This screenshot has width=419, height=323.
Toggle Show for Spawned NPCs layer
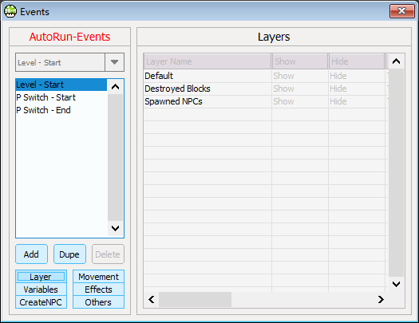283,101
